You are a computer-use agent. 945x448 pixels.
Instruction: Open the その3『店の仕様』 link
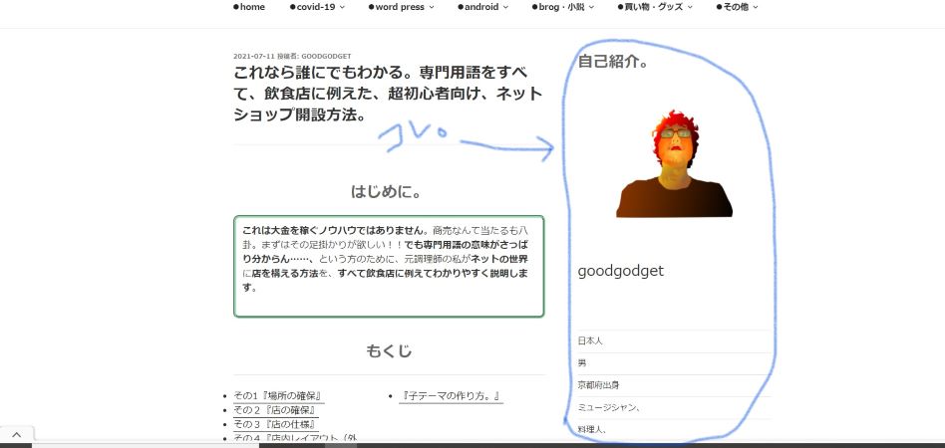pyautogui.click(x=275, y=424)
